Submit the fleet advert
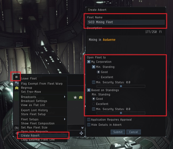Image resolution: width=173 pixels, height=149 pixels. pos(118,132)
